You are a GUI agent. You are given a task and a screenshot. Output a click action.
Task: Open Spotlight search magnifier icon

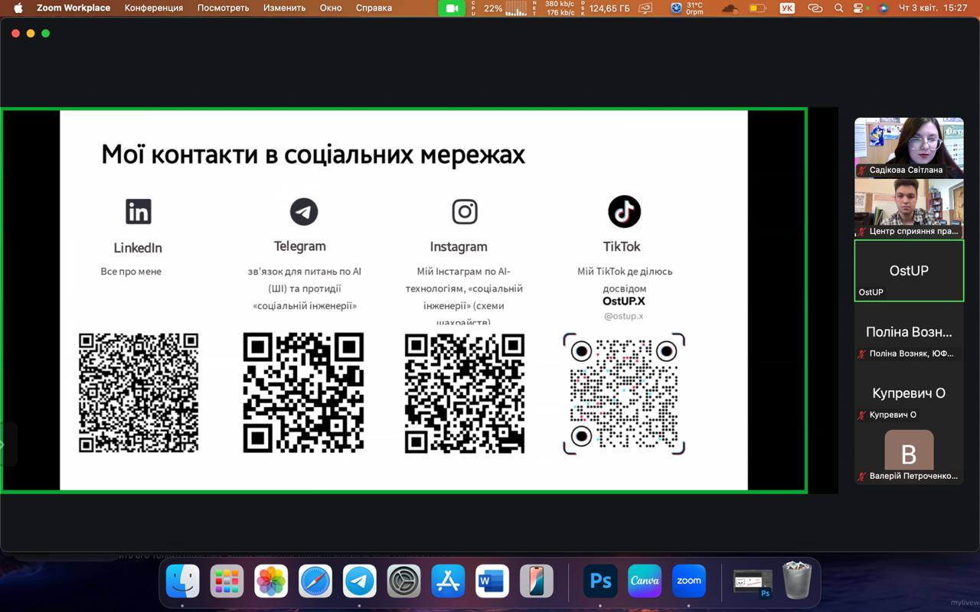pyautogui.click(x=839, y=8)
